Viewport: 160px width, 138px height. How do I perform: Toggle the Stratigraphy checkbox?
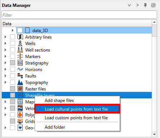[13, 63]
